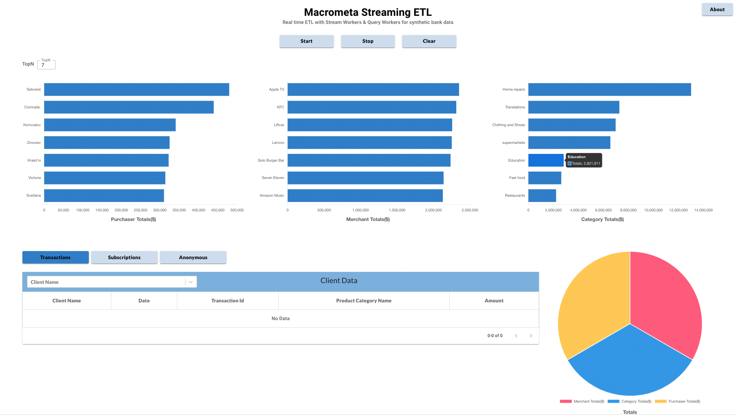Viewport: 736px width, 415px height.
Task: Click inside the TopN input field
Action: [x=46, y=65]
